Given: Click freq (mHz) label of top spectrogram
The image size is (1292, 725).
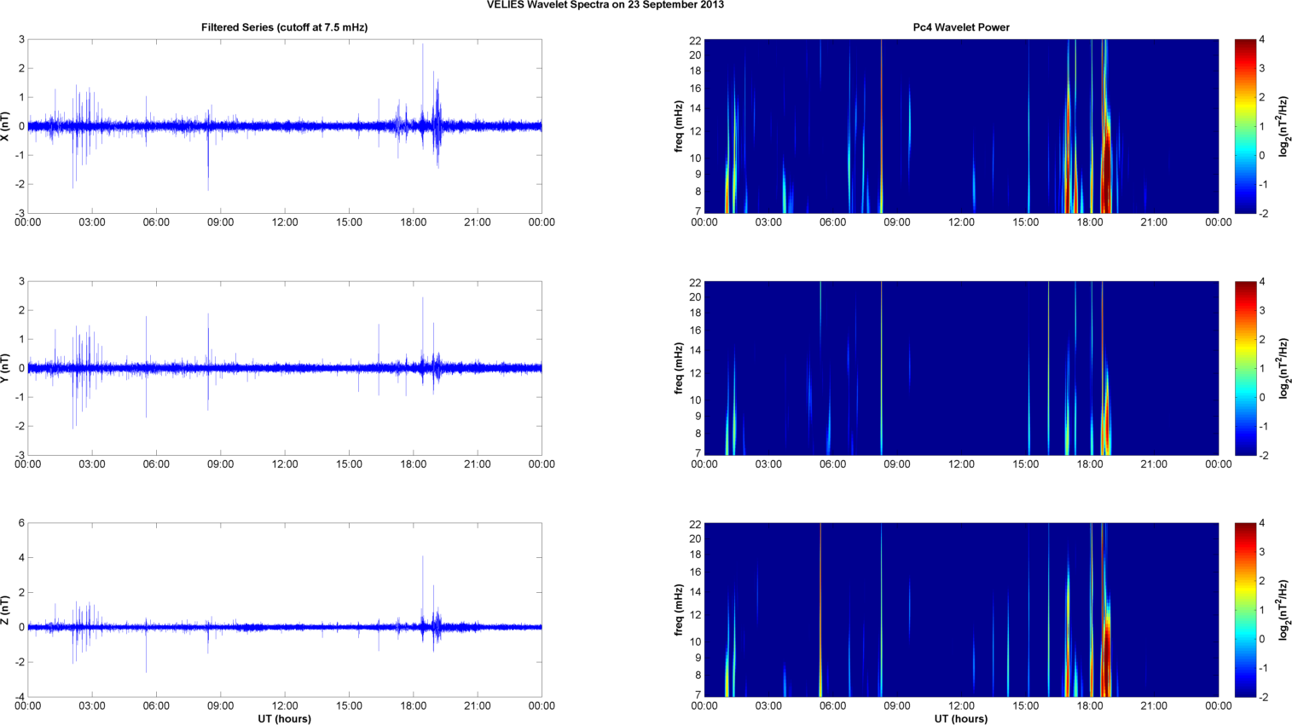Looking at the screenshot, I should 679,126.
